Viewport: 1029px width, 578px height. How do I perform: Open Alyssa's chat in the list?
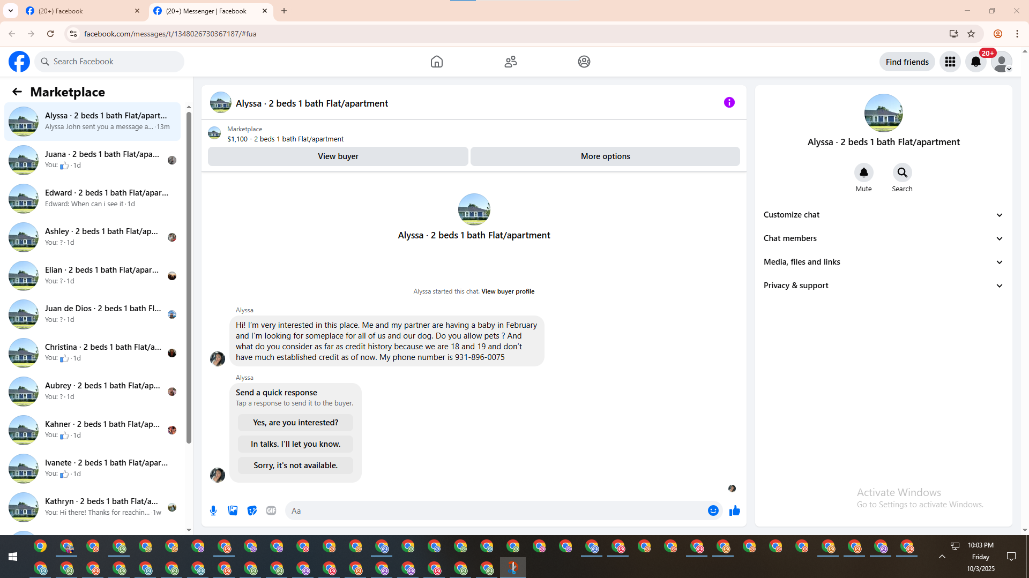[93, 122]
